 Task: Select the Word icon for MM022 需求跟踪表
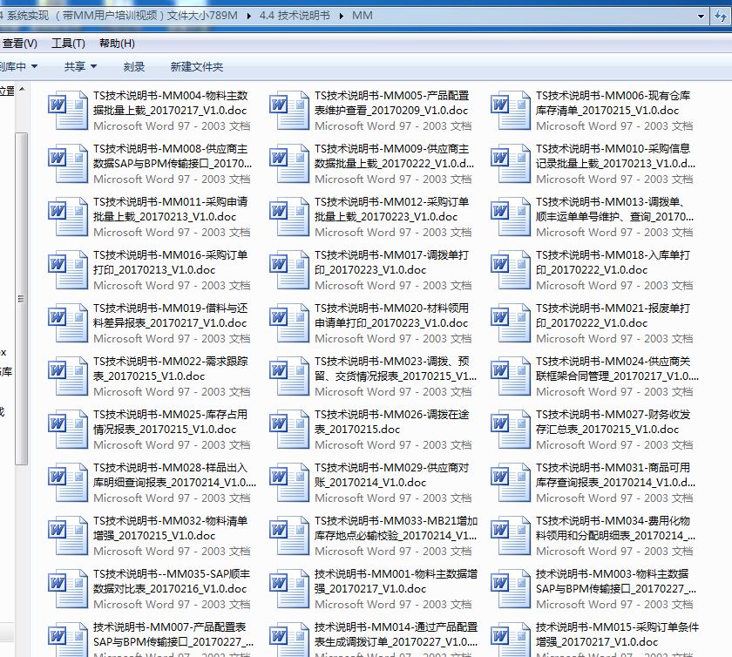[x=68, y=376]
